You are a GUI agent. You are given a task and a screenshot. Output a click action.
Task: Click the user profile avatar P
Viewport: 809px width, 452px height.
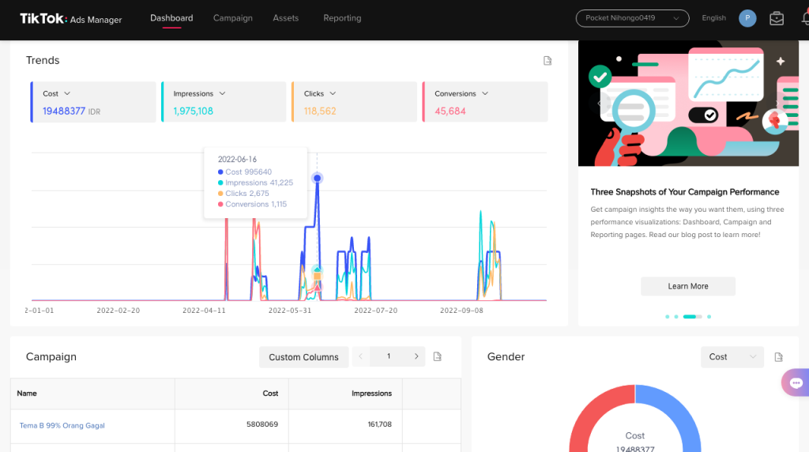point(747,18)
